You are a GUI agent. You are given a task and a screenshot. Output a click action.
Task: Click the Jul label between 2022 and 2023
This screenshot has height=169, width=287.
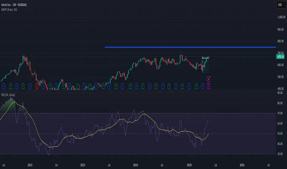pyautogui.click(x=56, y=165)
